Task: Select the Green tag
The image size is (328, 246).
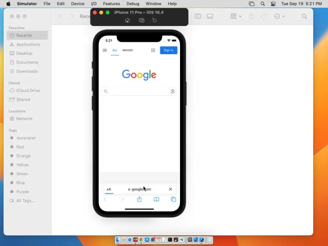Action: pyautogui.click(x=28, y=174)
